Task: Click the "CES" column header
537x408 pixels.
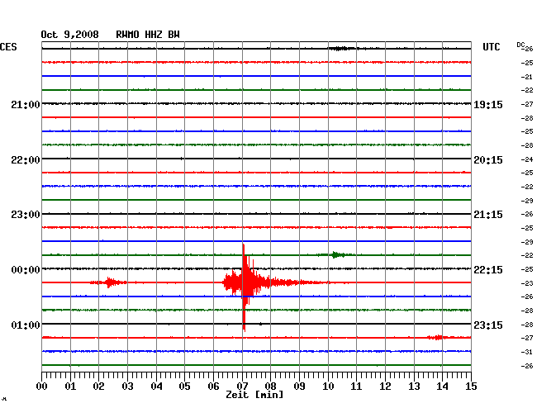Action: tap(8, 47)
